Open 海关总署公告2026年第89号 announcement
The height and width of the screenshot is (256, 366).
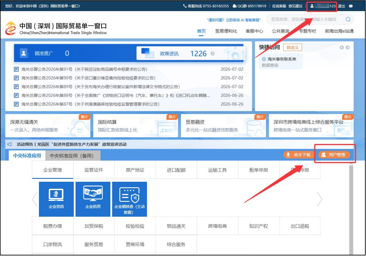click(101, 86)
